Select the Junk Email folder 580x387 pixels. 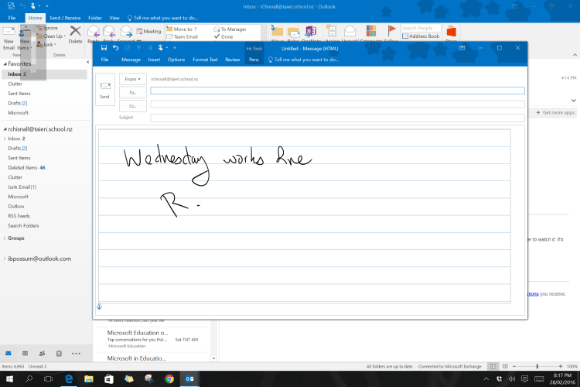[22, 187]
